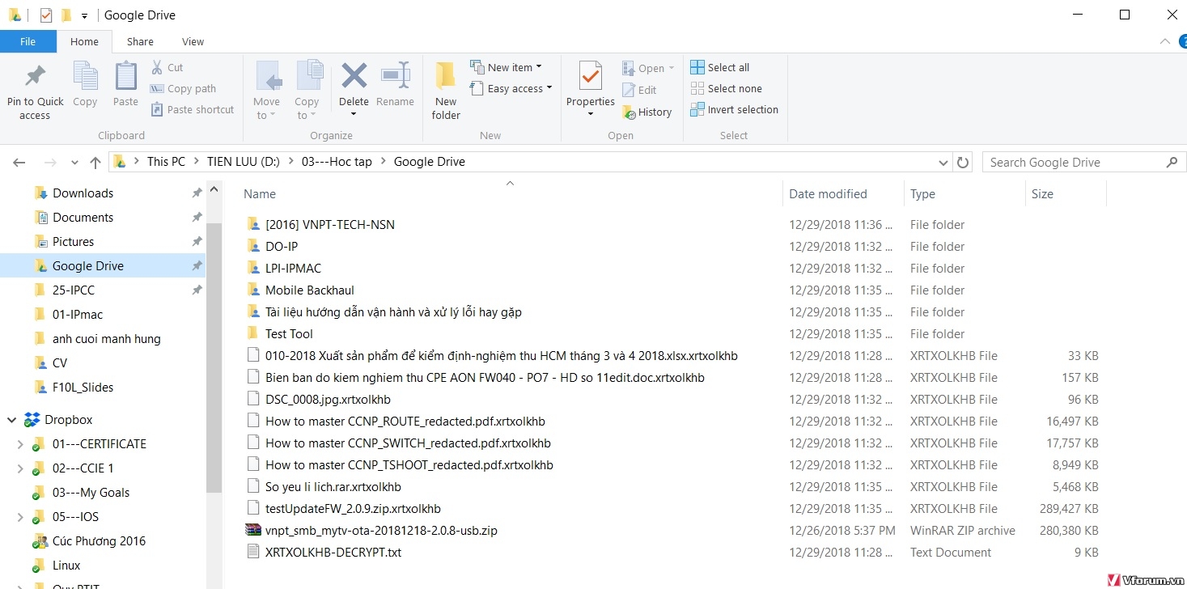
Task: Select Pictures in the navigation pane
Action: tap(73, 241)
